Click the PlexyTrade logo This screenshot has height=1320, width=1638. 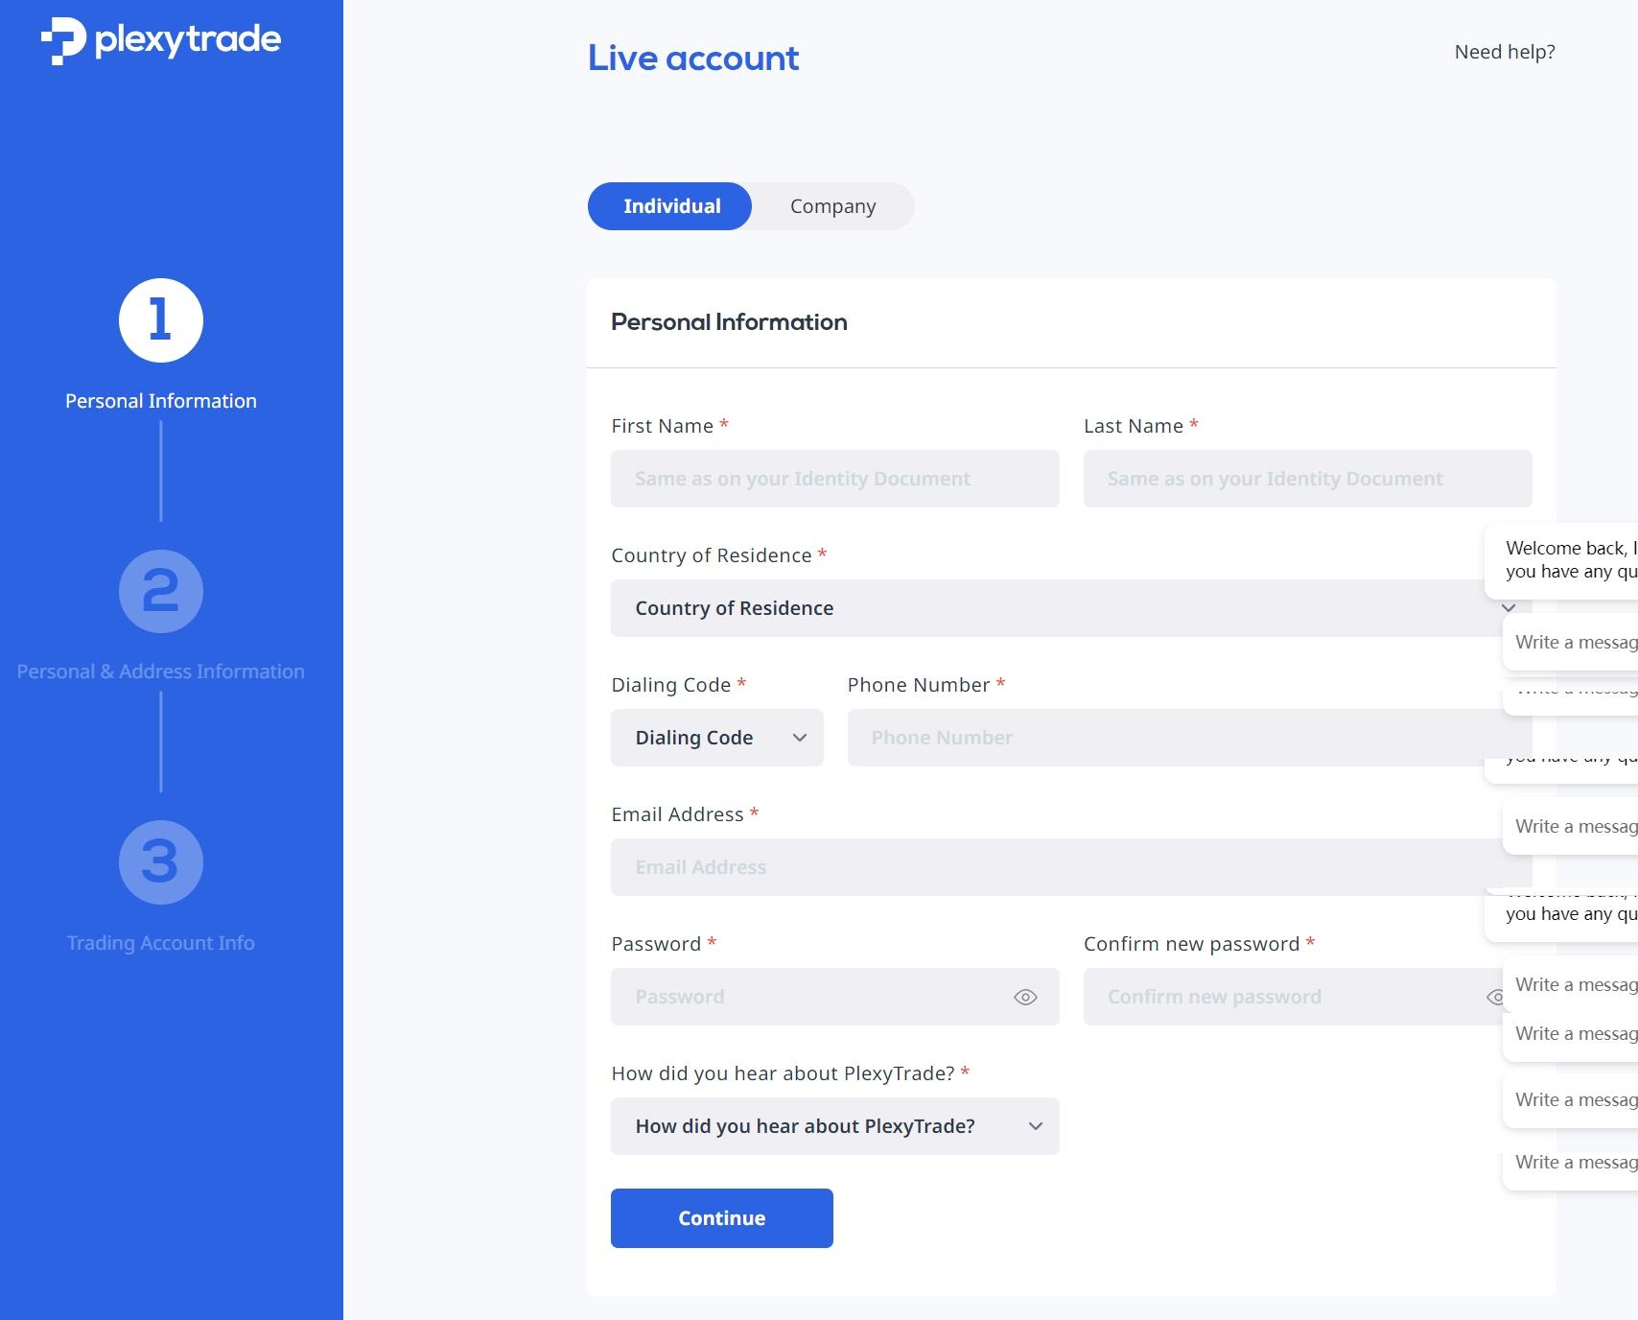click(x=160, y=40)
